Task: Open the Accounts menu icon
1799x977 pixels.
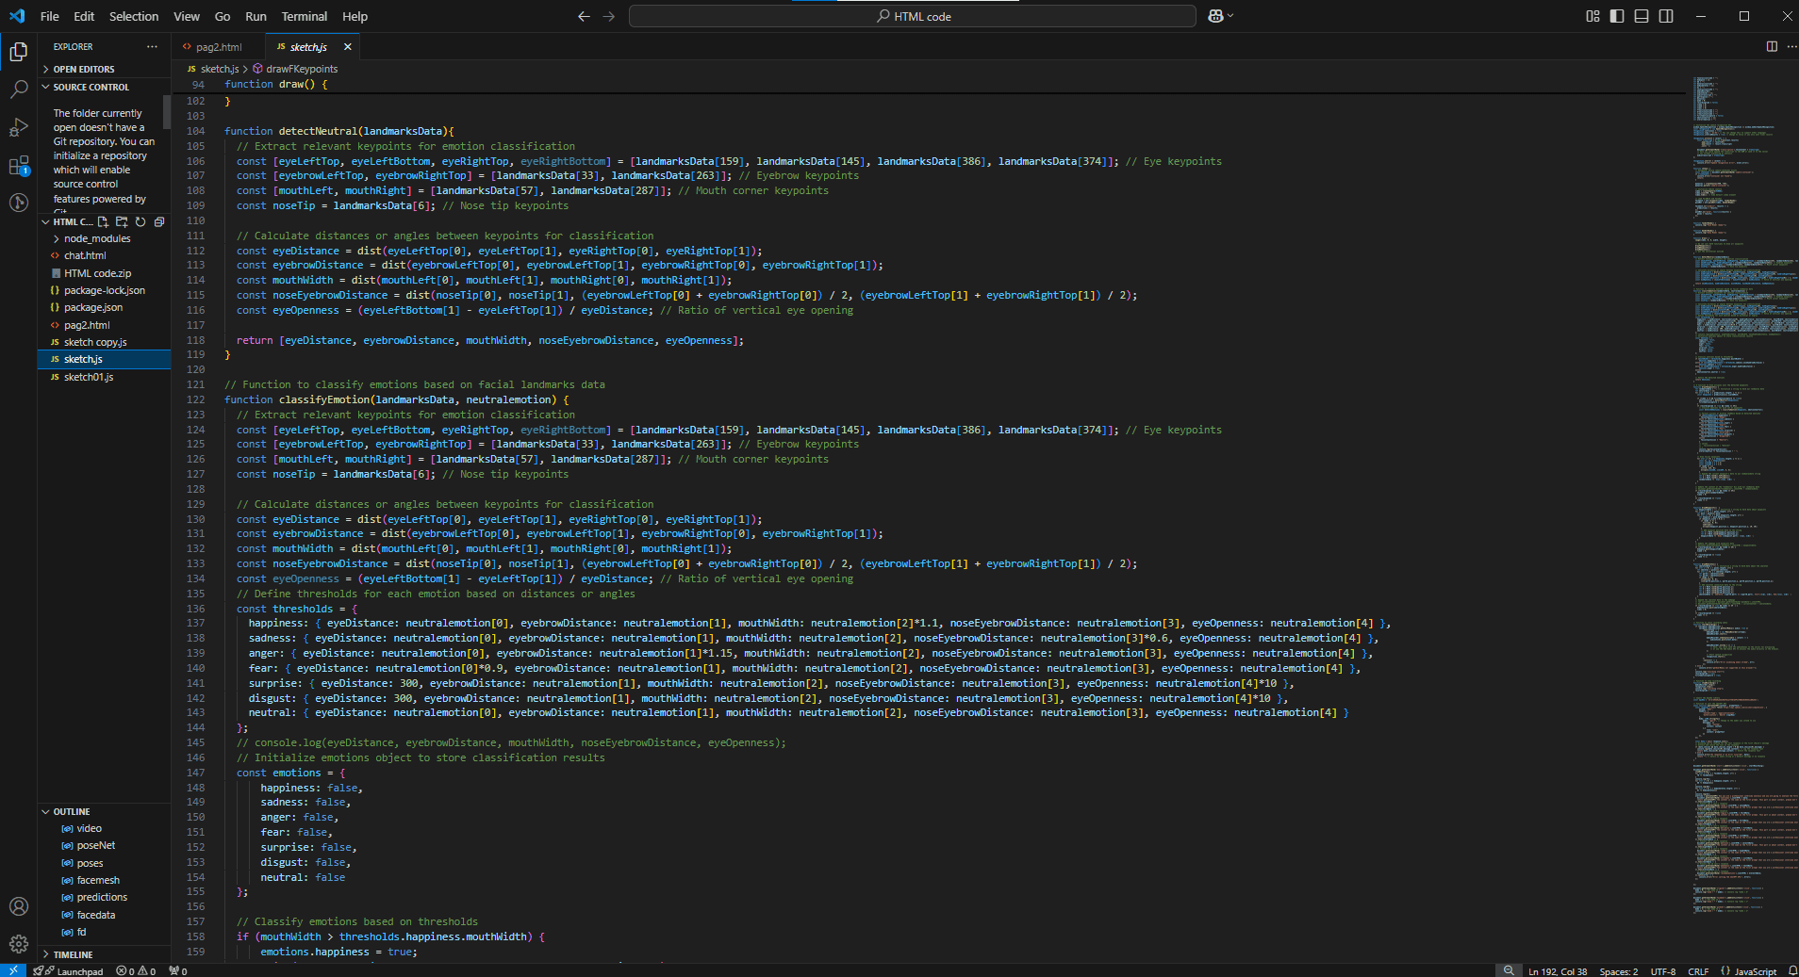Action: (18, 906)
